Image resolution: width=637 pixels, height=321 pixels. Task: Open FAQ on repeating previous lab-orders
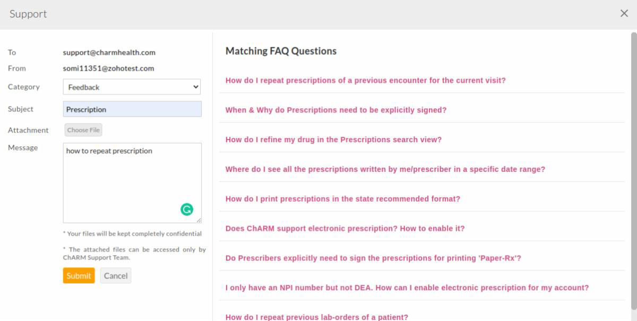[317, 317]
